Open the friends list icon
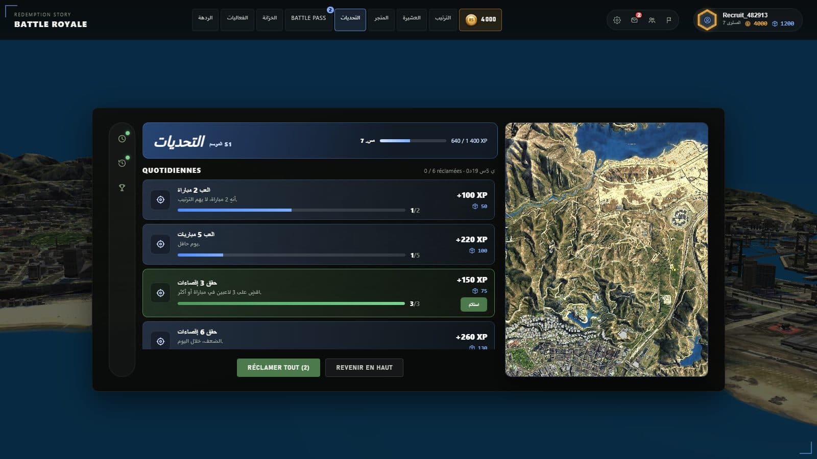 652,20
